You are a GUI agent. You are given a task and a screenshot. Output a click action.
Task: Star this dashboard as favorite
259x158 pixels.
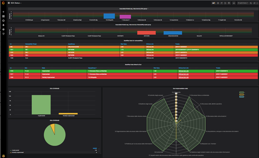pyautogui.click(x=218, y=3)
